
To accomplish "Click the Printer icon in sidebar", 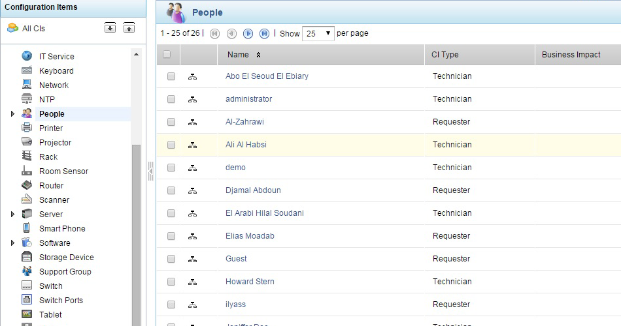I will (x=27, y=128).
